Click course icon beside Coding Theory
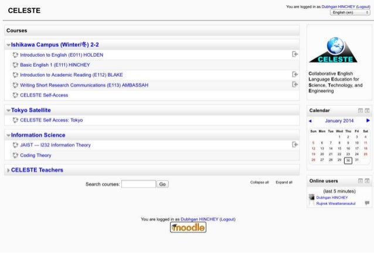Screen dimensions: 374x280 click(x=15, y=155)
